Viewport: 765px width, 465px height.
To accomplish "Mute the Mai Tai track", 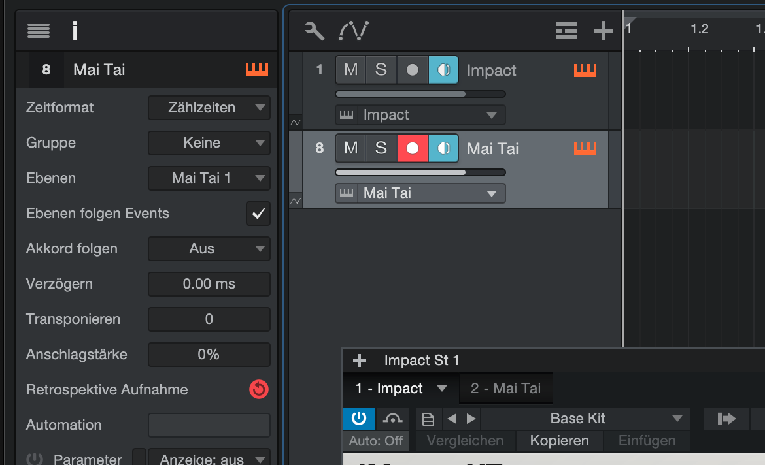I will point(350,148).
